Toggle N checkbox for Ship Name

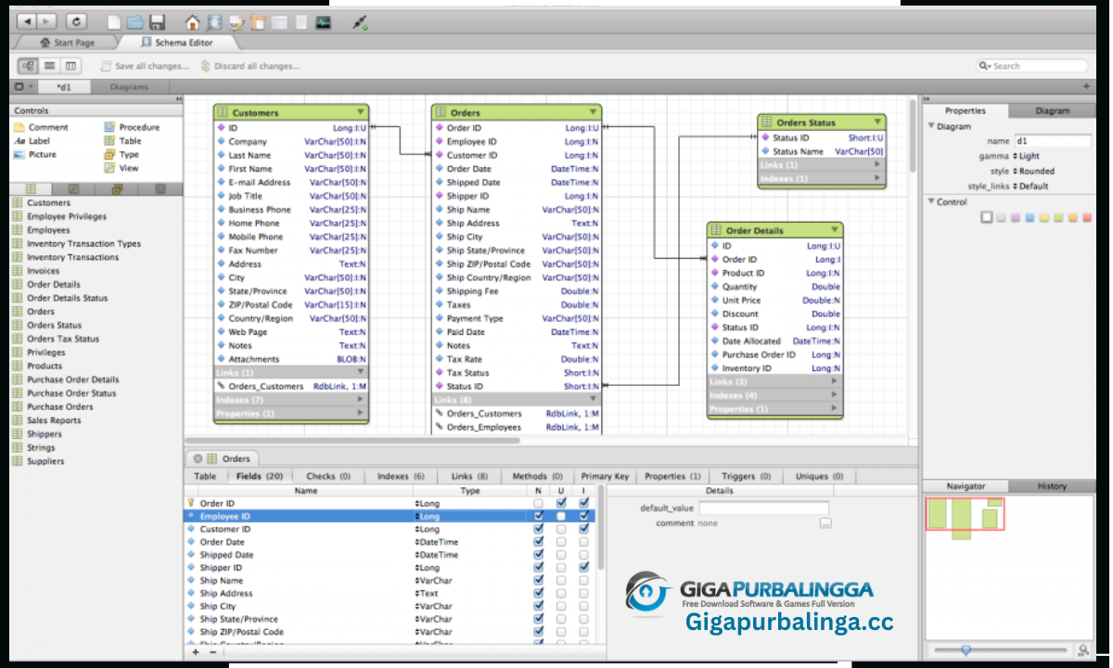point(539,580)
